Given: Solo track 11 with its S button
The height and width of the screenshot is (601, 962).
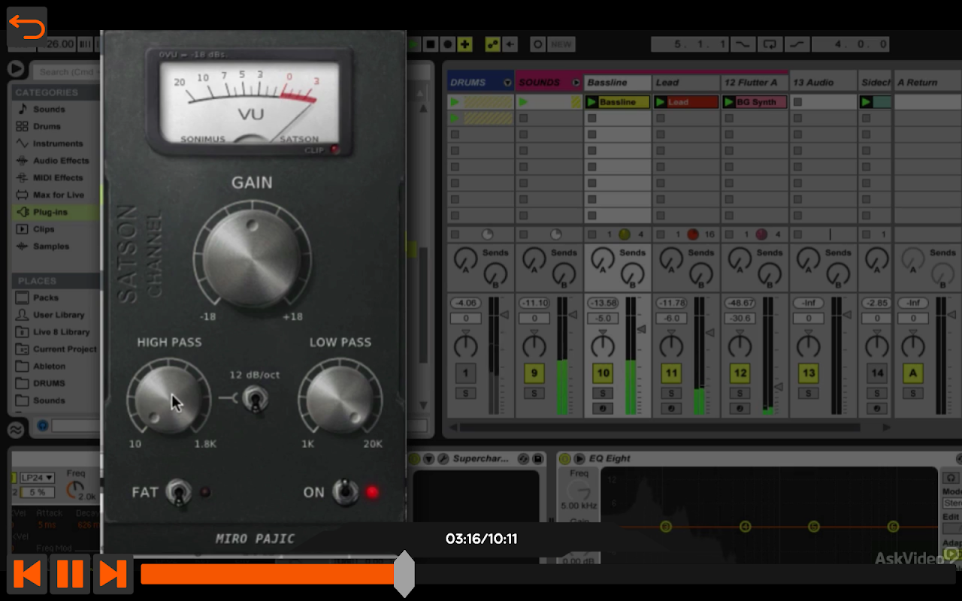Looking at the screenshot, I should coord(671,394).
